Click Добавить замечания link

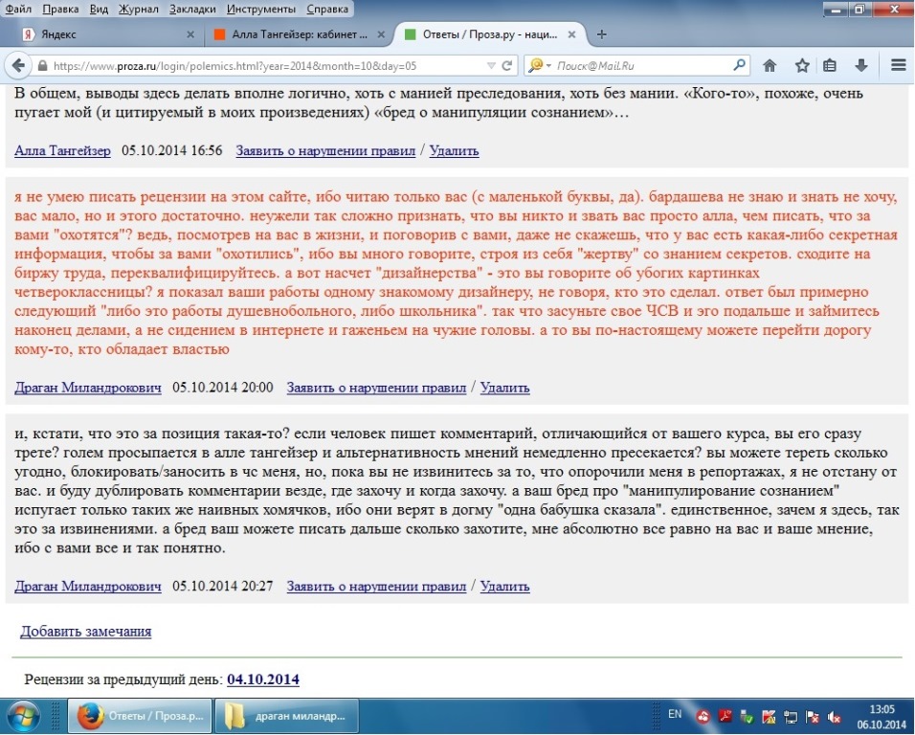[x=86, y=632]
